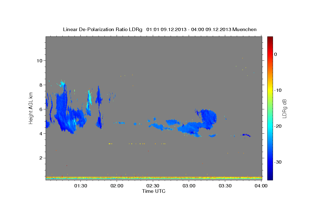Click the 01:30 time tick label
Image resolution: width=324 pixels, height=216 pixels.
[x=80, y=186]
